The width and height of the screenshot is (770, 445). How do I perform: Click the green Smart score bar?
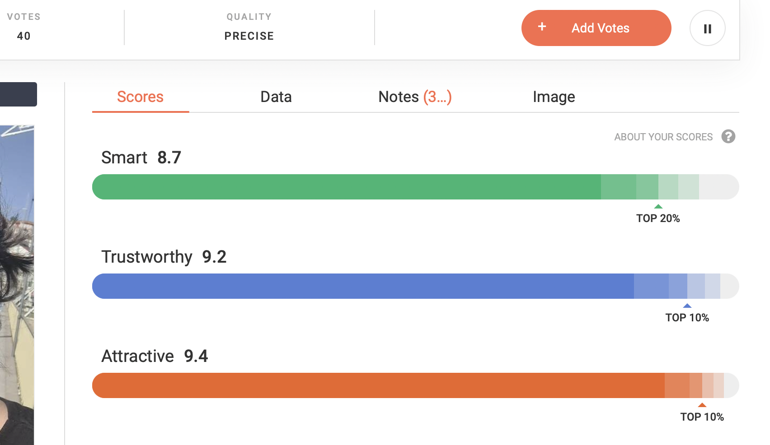click(415, 187)
